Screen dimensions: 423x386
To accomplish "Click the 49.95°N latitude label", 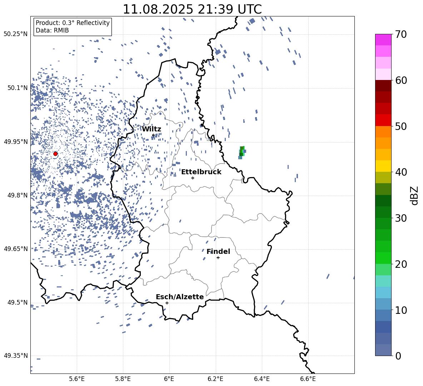I will (x=16, y=142).
